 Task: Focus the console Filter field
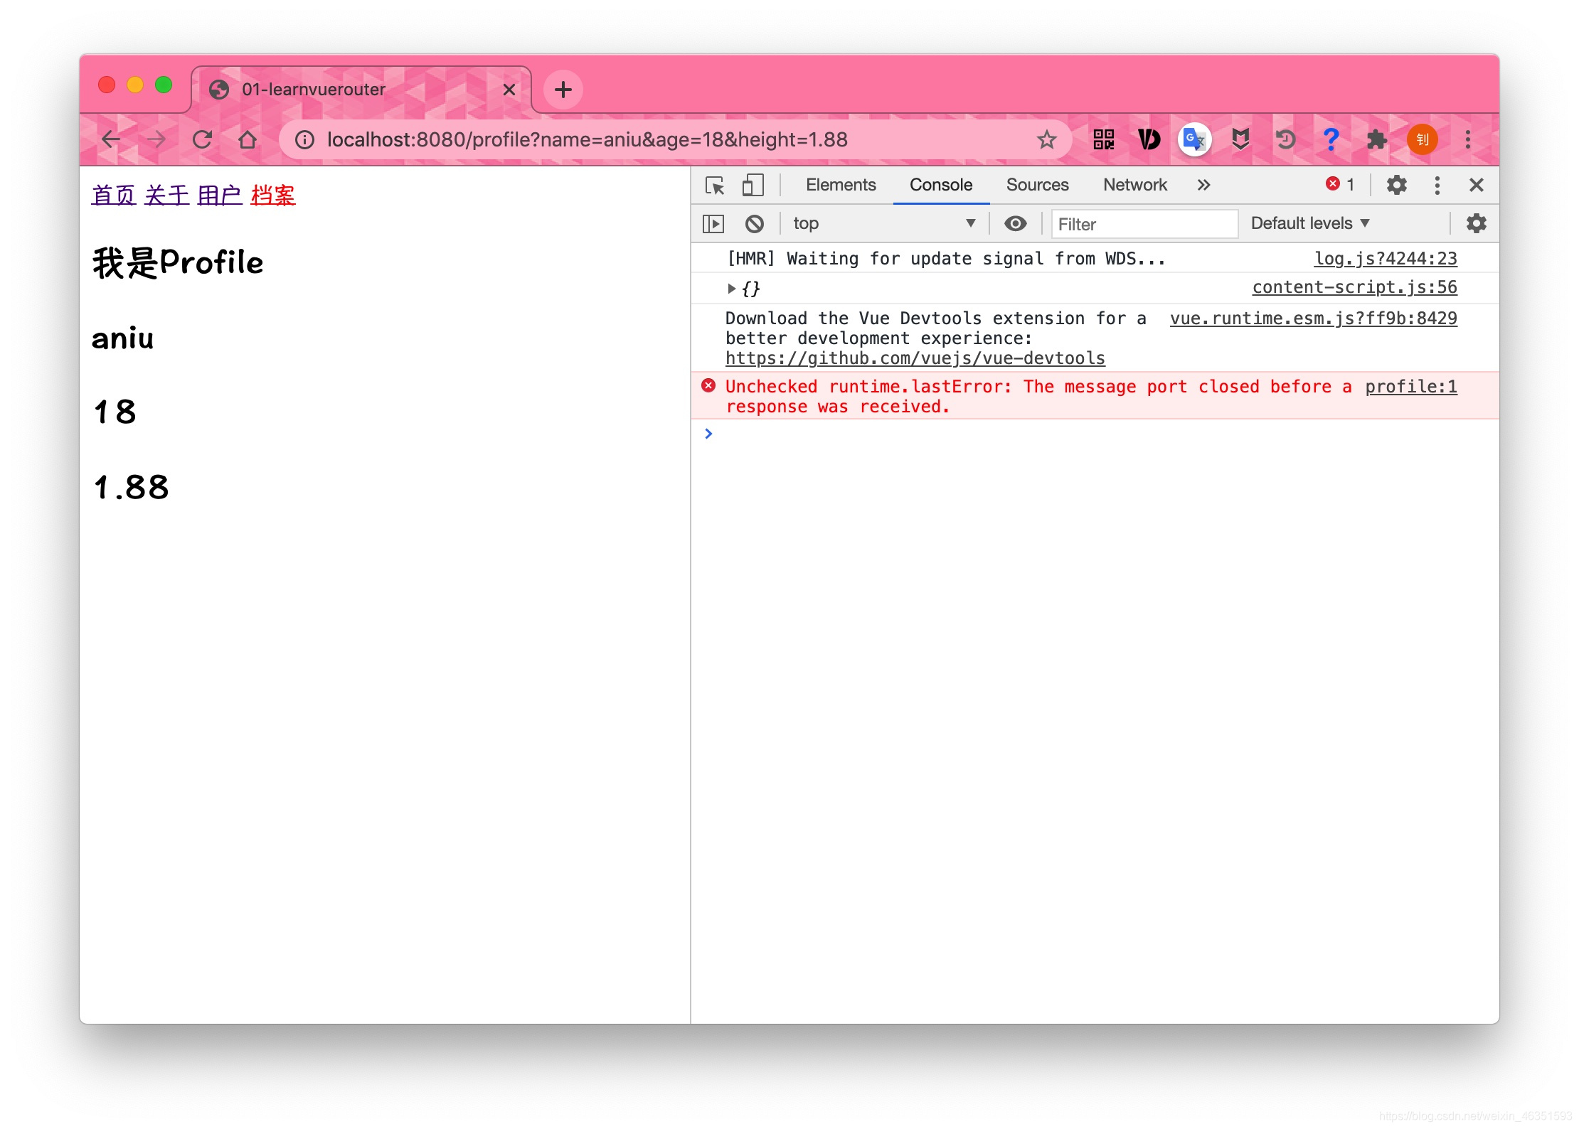(x=1144, y=224)
